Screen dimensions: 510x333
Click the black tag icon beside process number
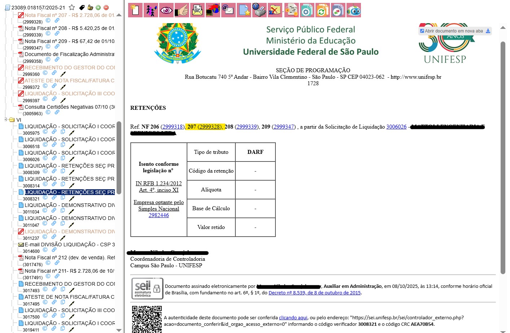[82, 8]
